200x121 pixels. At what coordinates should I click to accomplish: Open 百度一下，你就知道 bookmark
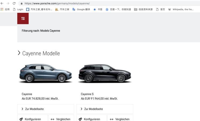coord(118,9)
